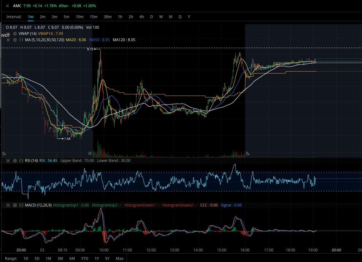
Task: Click the pre-market moon icon on chart
Action: click(x=4, y=153)
